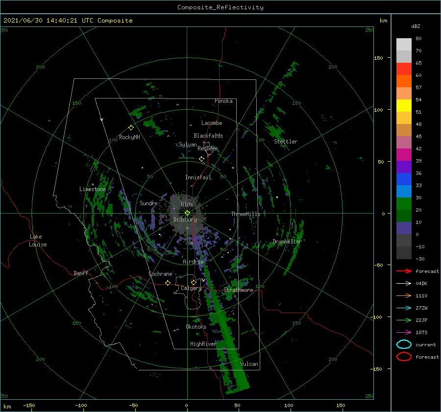Click the yellow diamond marker below RedDeer
This screenshot has width=441, height=412.
(x=201, y=159)
